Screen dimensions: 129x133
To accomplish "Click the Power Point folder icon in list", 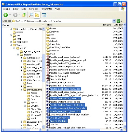I will pyautogui.click(x=48, y=44).
